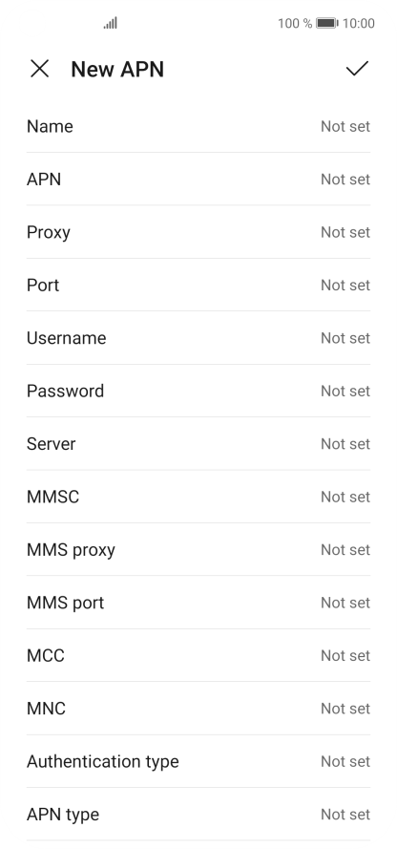397x849 pixels.
Task: Tap the battery icon in status bar
Action: point(327,23)
